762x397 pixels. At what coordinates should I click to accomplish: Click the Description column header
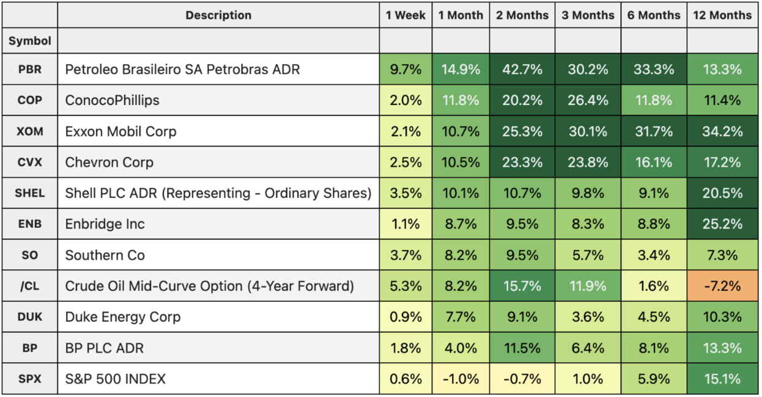point(218,15)
